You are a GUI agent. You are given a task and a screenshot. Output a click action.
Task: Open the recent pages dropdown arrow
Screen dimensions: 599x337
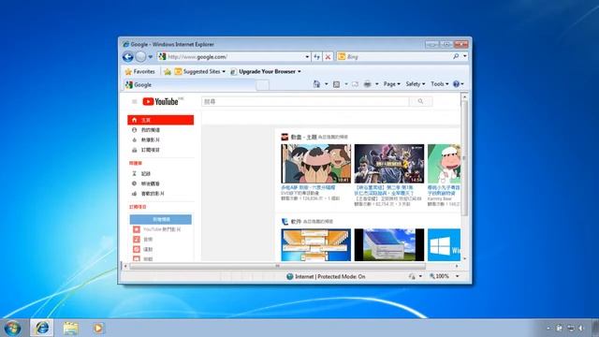coord(151,57)
